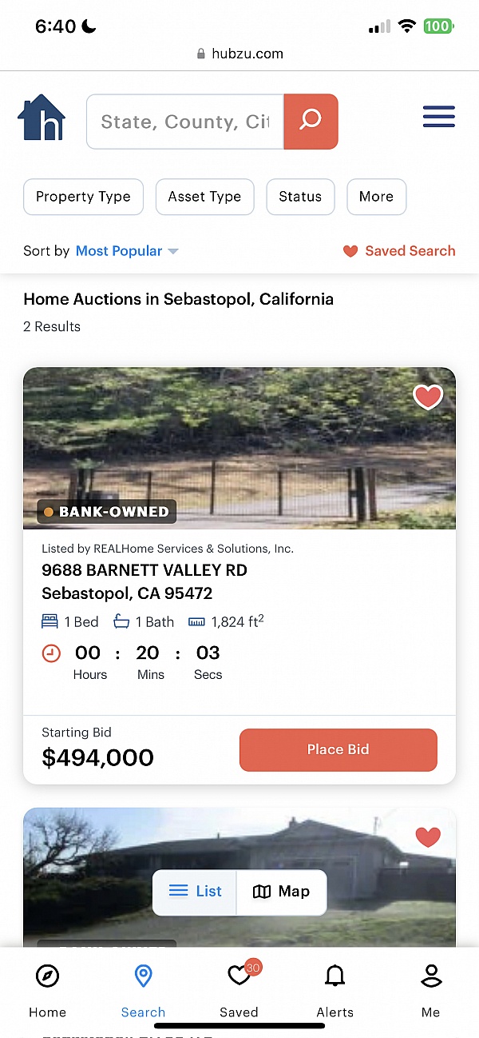Click the orange search magnifier button
Screen dimensions: 479x1038
tap(311, 121)
